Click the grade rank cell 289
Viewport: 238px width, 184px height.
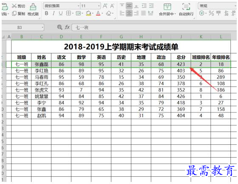click(221, 77)
